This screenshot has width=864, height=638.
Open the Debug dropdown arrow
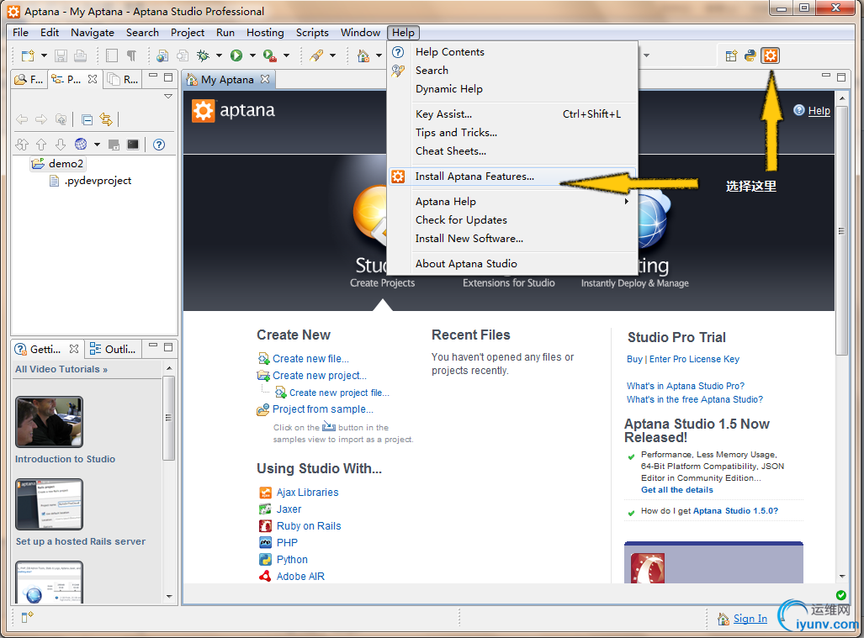pos(220,55)
